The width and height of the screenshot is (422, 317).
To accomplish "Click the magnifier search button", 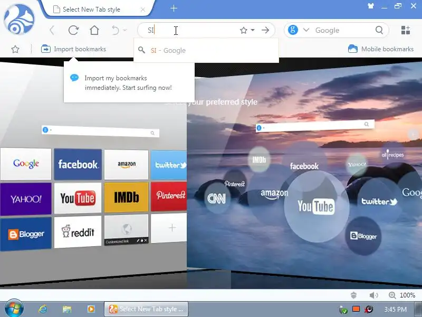I will 379,30.
